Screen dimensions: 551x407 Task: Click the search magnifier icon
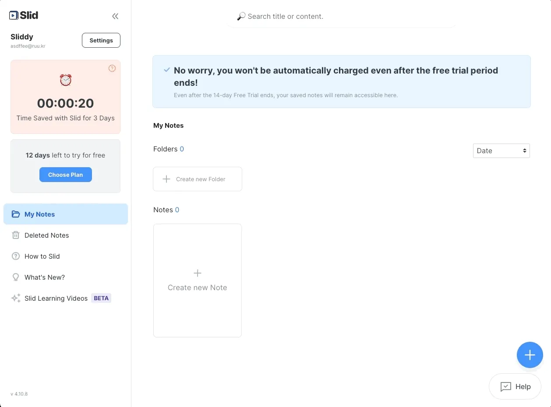point(241,17)
